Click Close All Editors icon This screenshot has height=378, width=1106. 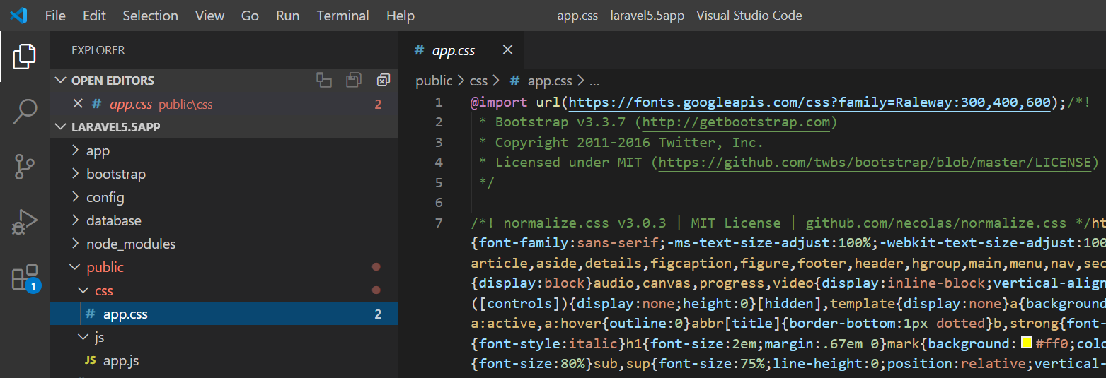click(384, 81)
